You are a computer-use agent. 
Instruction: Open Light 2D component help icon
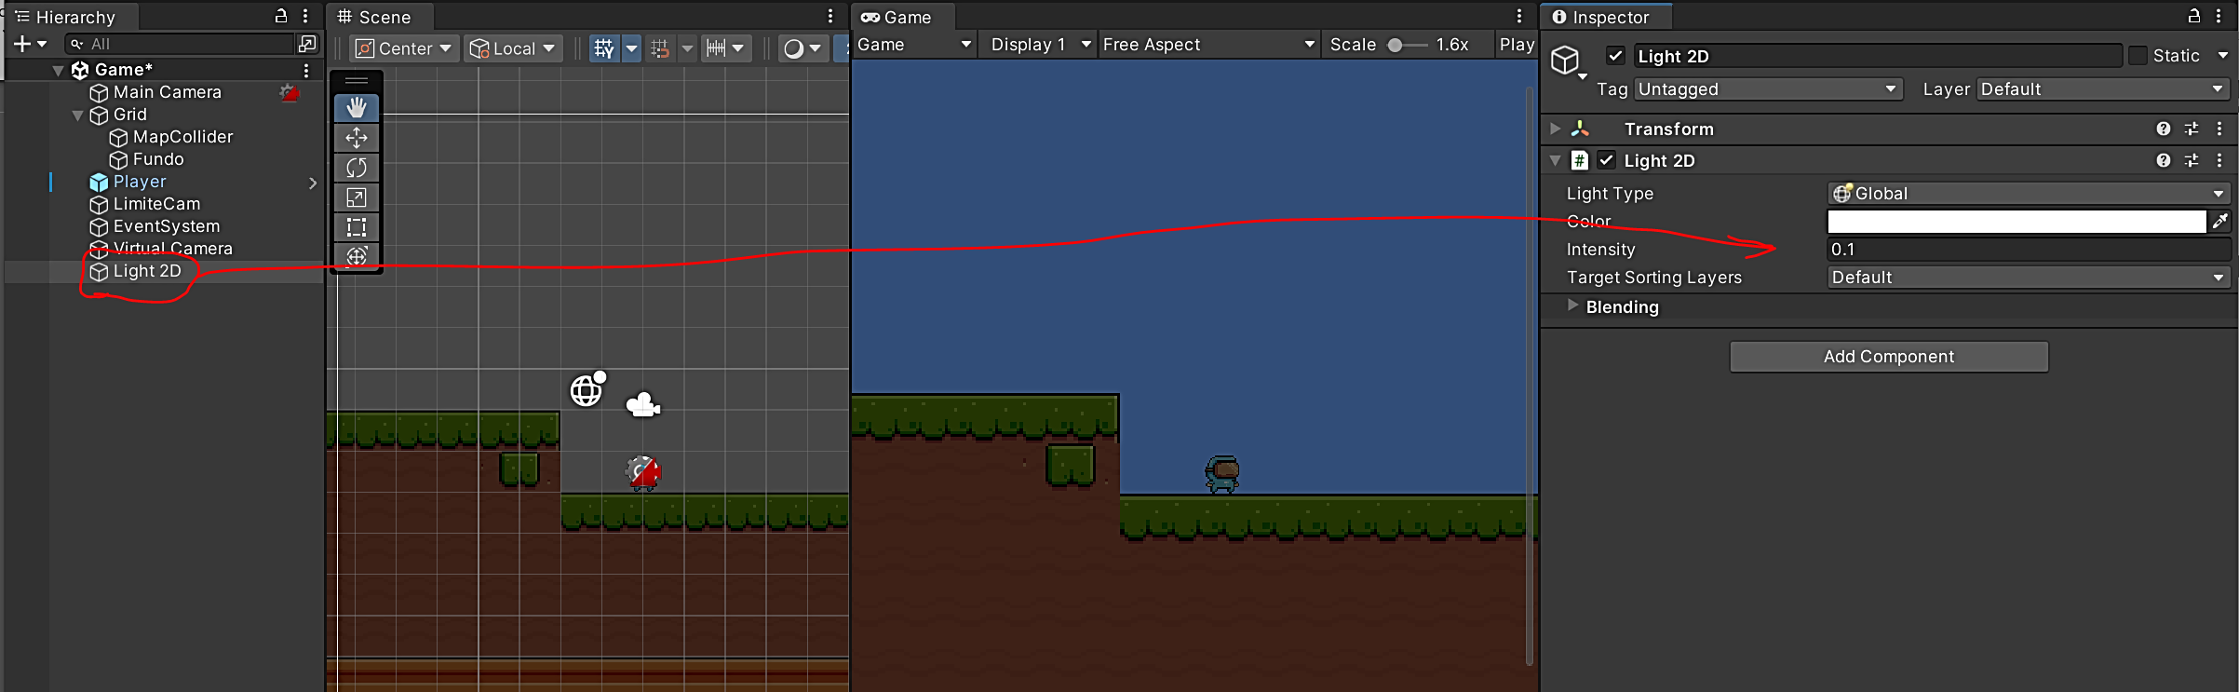click(2163, 161)
